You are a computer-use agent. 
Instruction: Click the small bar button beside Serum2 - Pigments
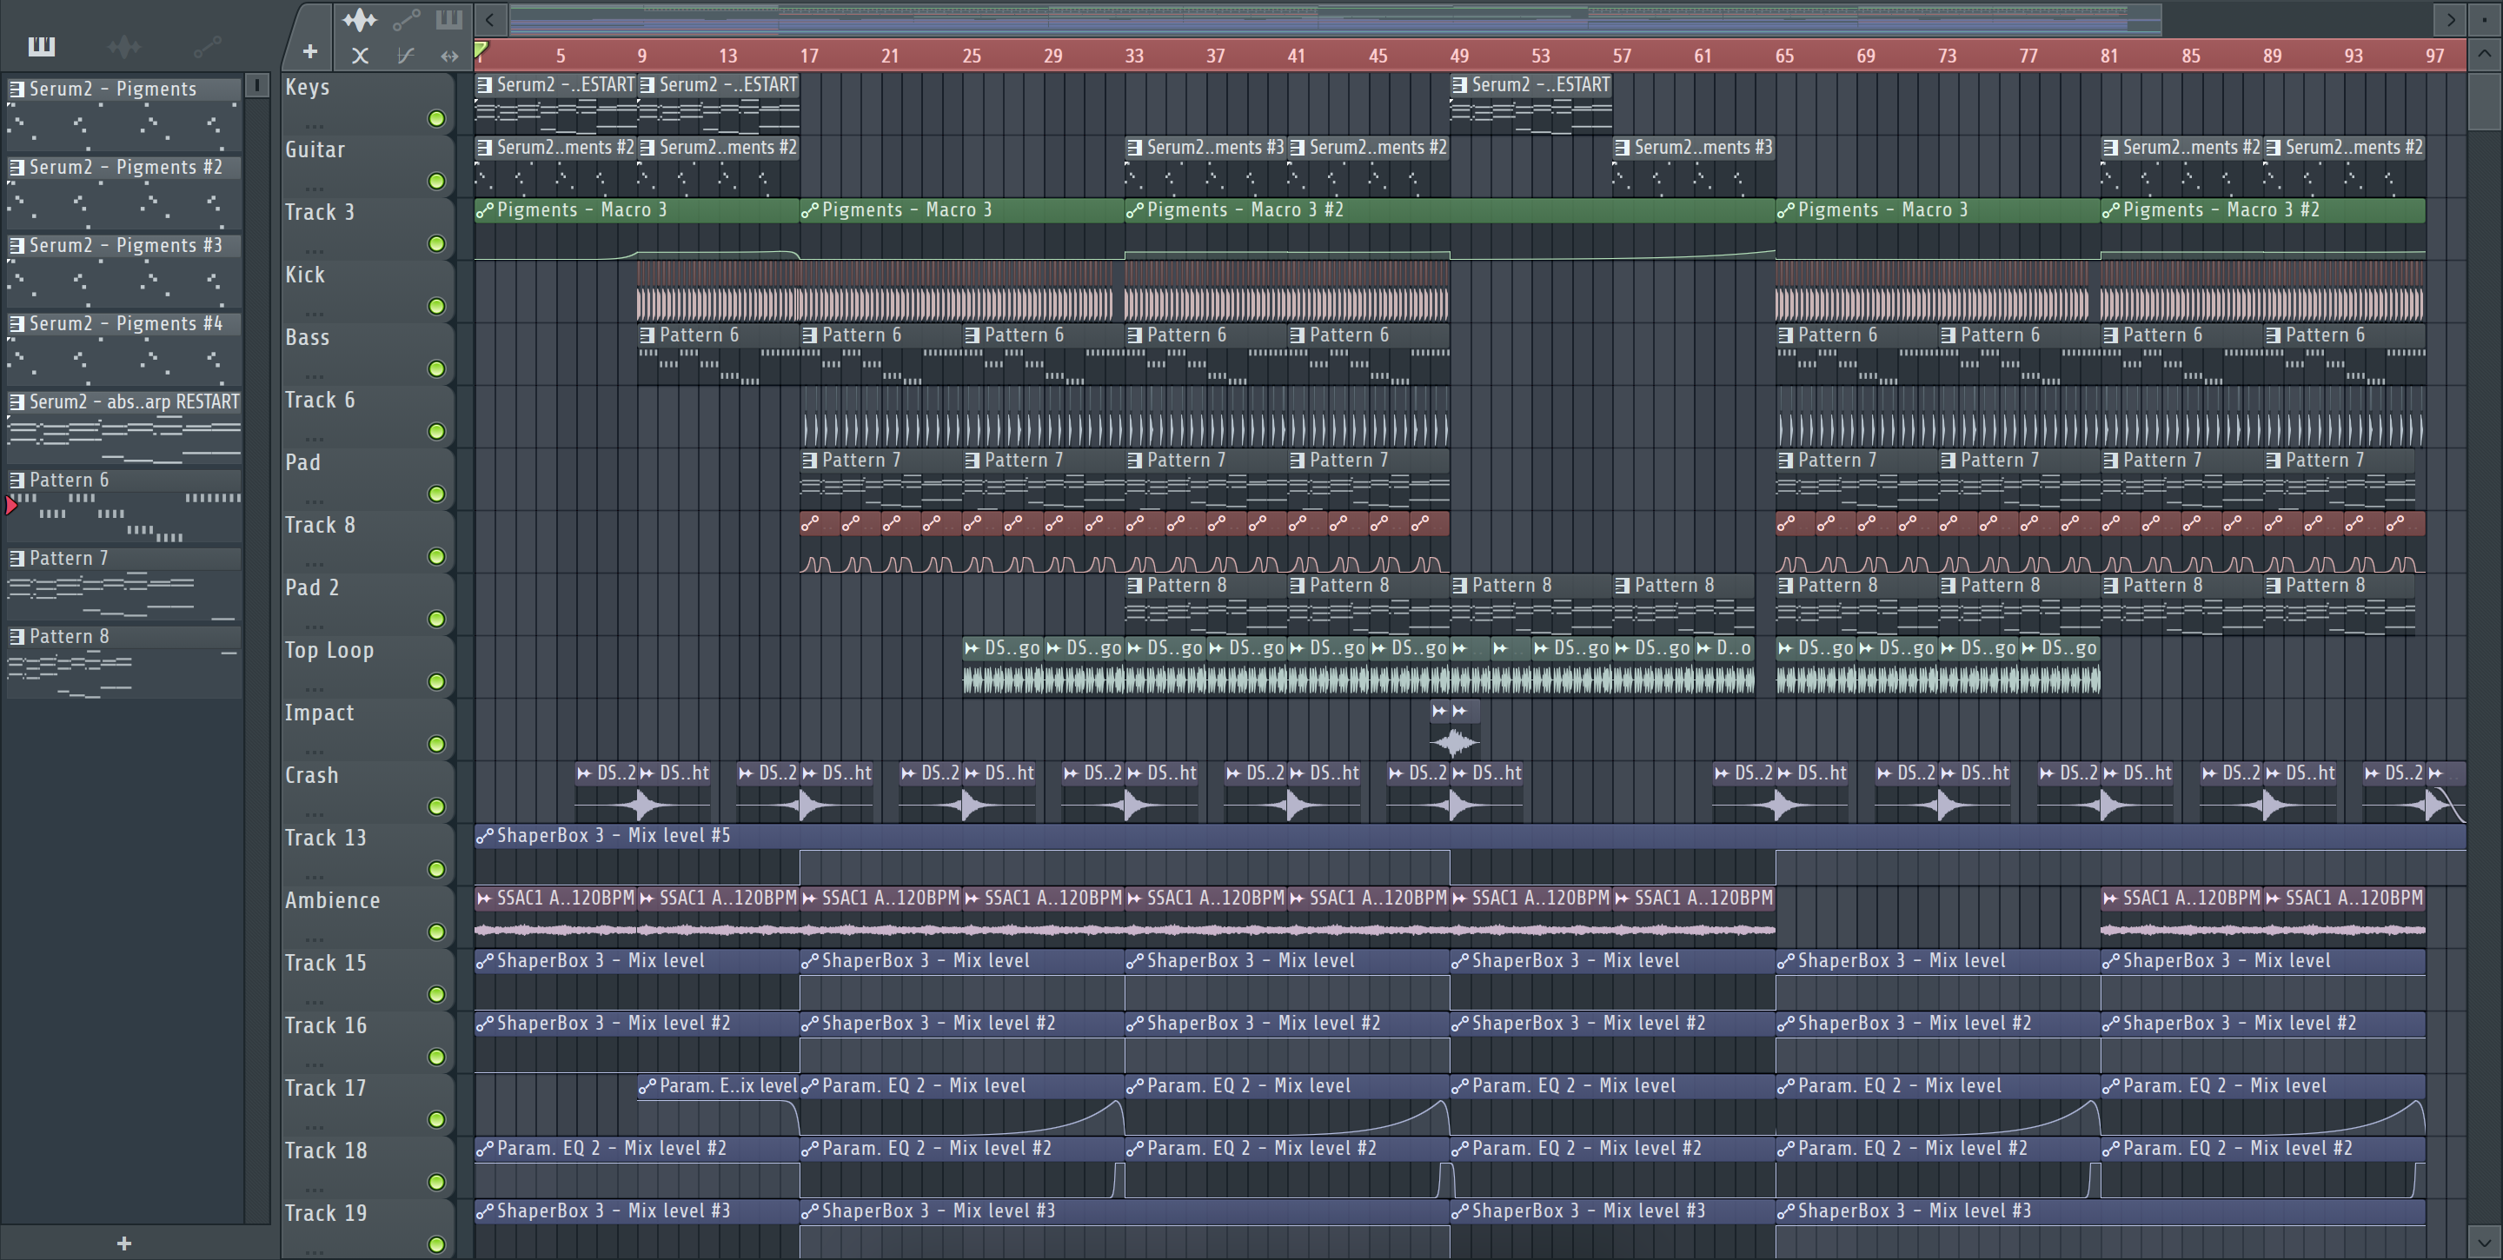(x=257, y=85)
